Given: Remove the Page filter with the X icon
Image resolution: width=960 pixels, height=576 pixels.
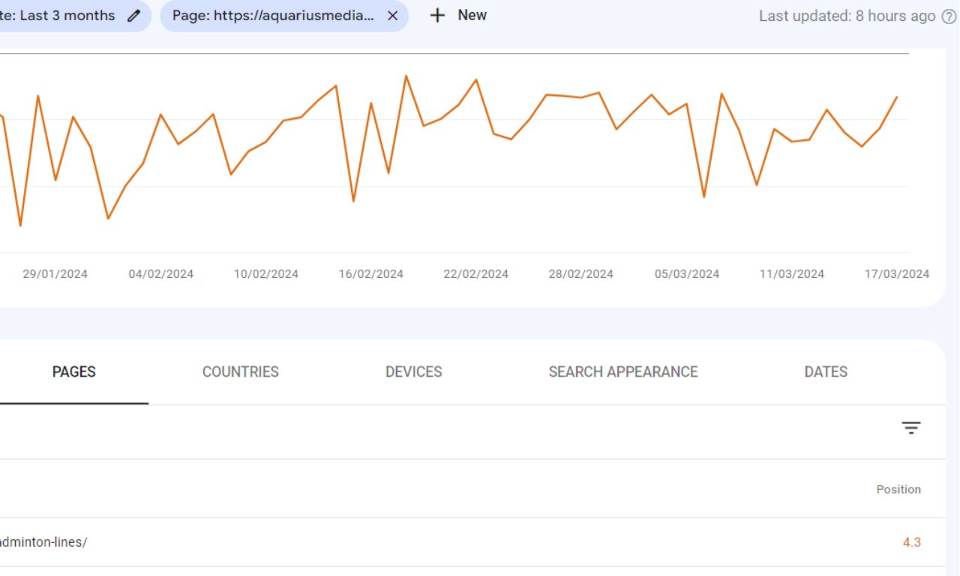Looking at the screenshot, I should point(392,15).
